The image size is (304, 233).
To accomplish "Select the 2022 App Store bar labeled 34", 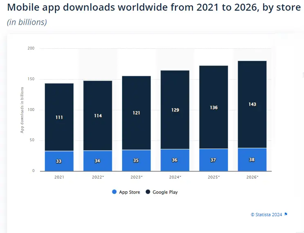I will point(98,161).
